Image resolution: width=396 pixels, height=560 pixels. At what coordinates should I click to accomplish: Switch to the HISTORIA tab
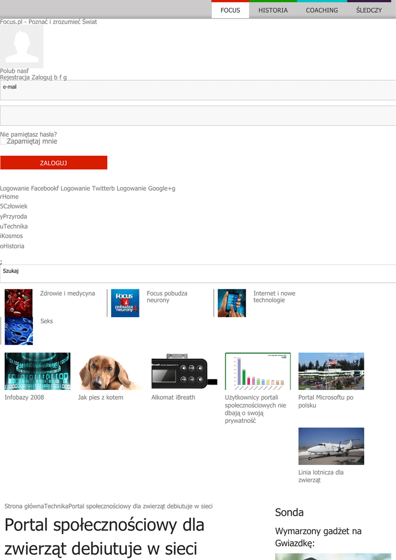pos(273,10)
